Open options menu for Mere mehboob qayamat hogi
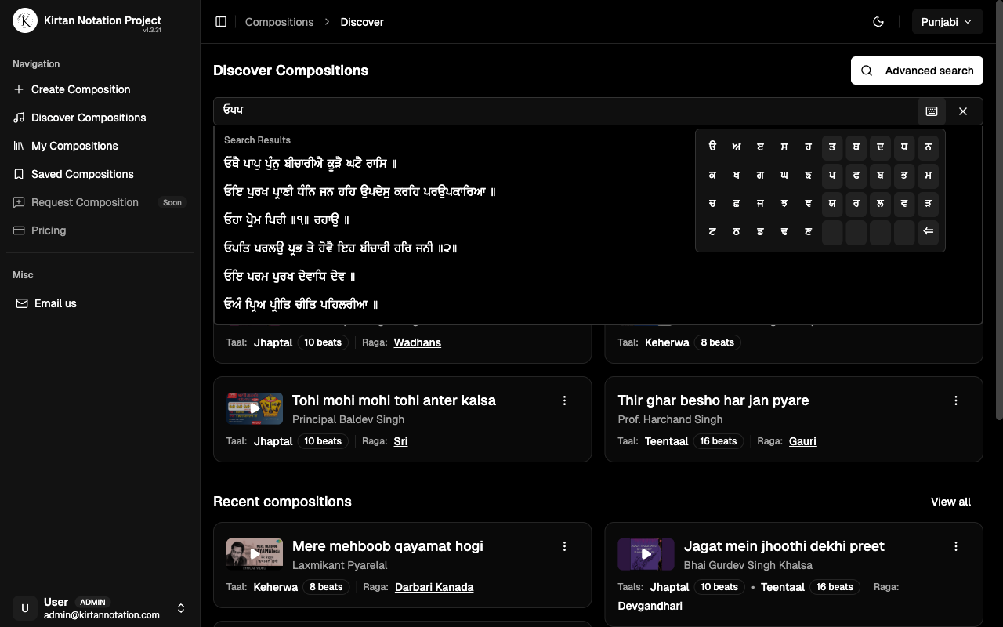1003x627 pixels. [x=564, y=546]
